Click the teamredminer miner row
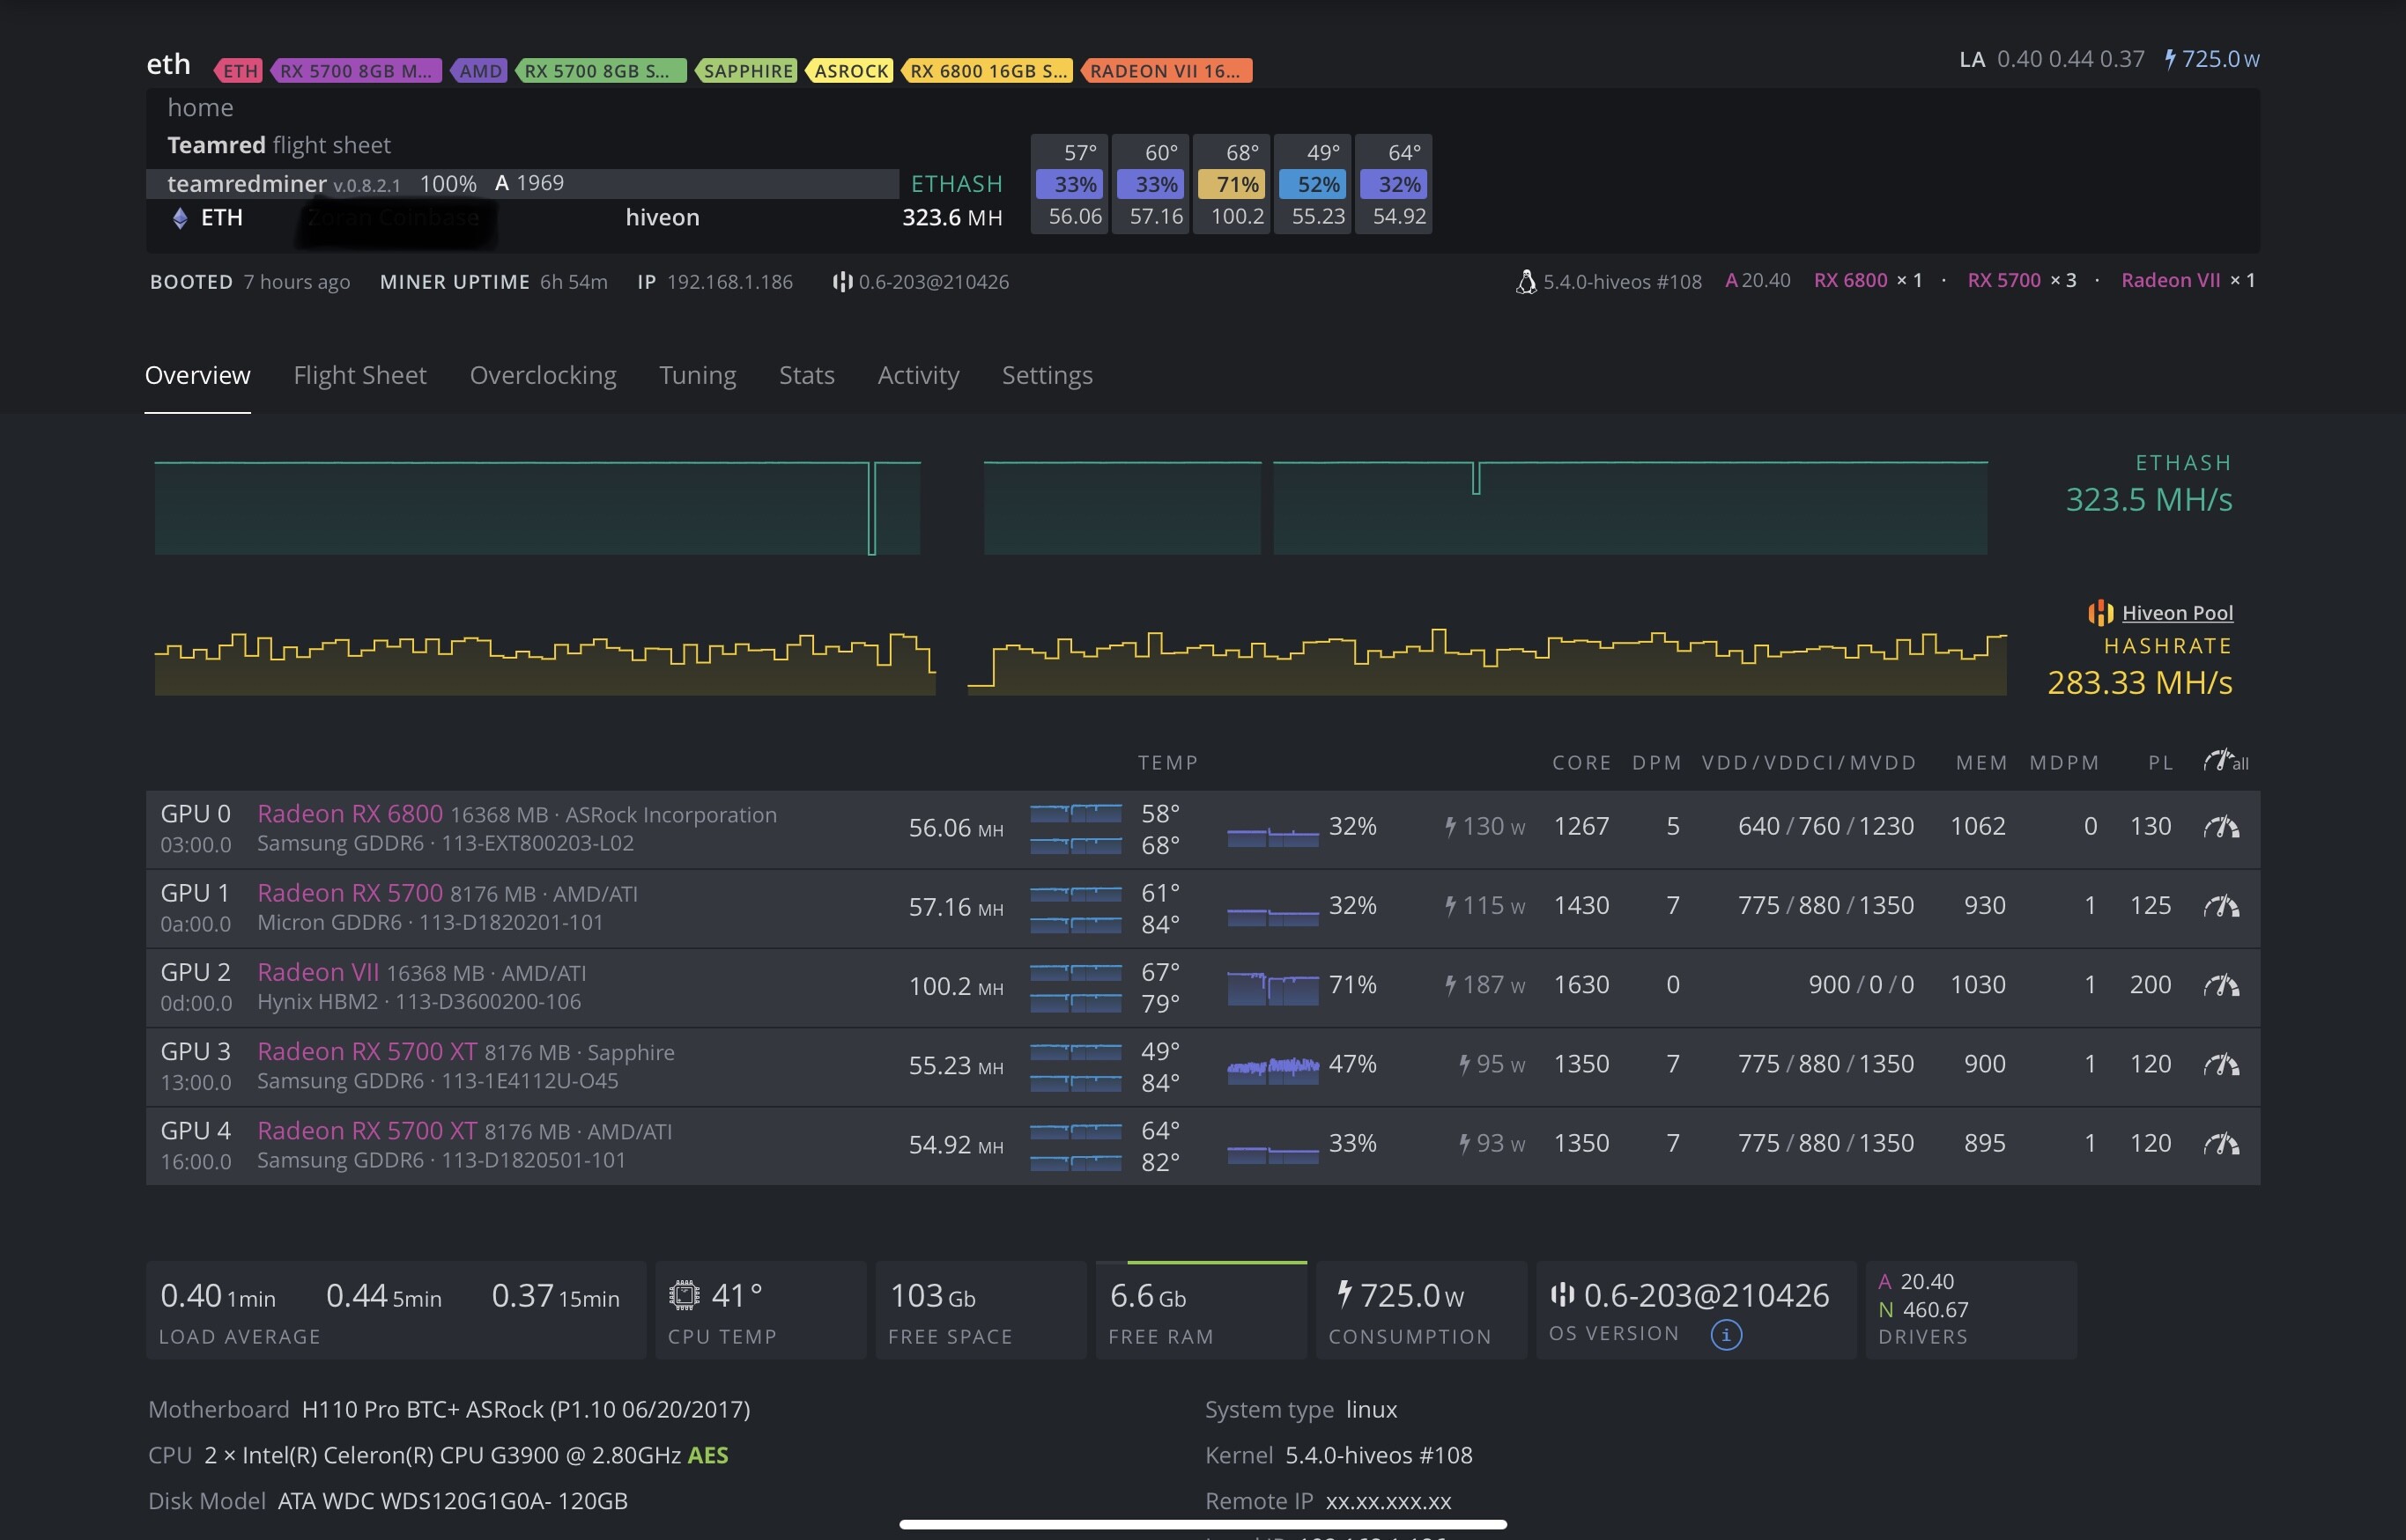The width and height of the screenshot is (2406, 1540). 522,184
